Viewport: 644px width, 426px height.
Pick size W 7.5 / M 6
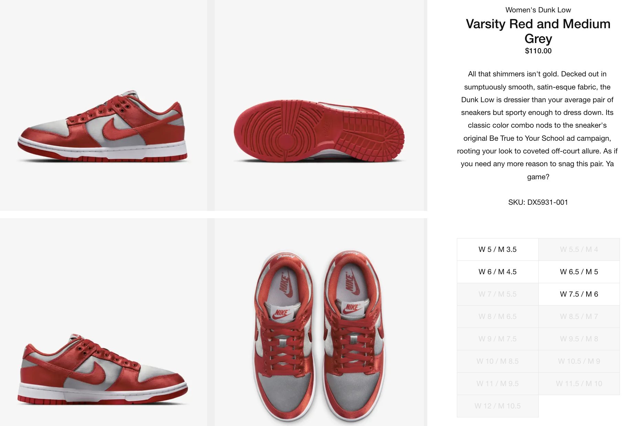tap(579, 294)
